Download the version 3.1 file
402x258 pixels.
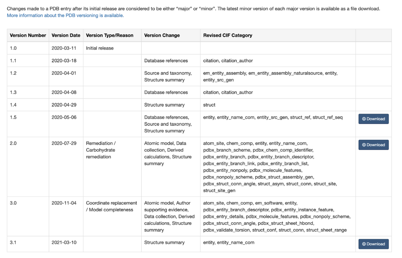click(x=373, y=244)
